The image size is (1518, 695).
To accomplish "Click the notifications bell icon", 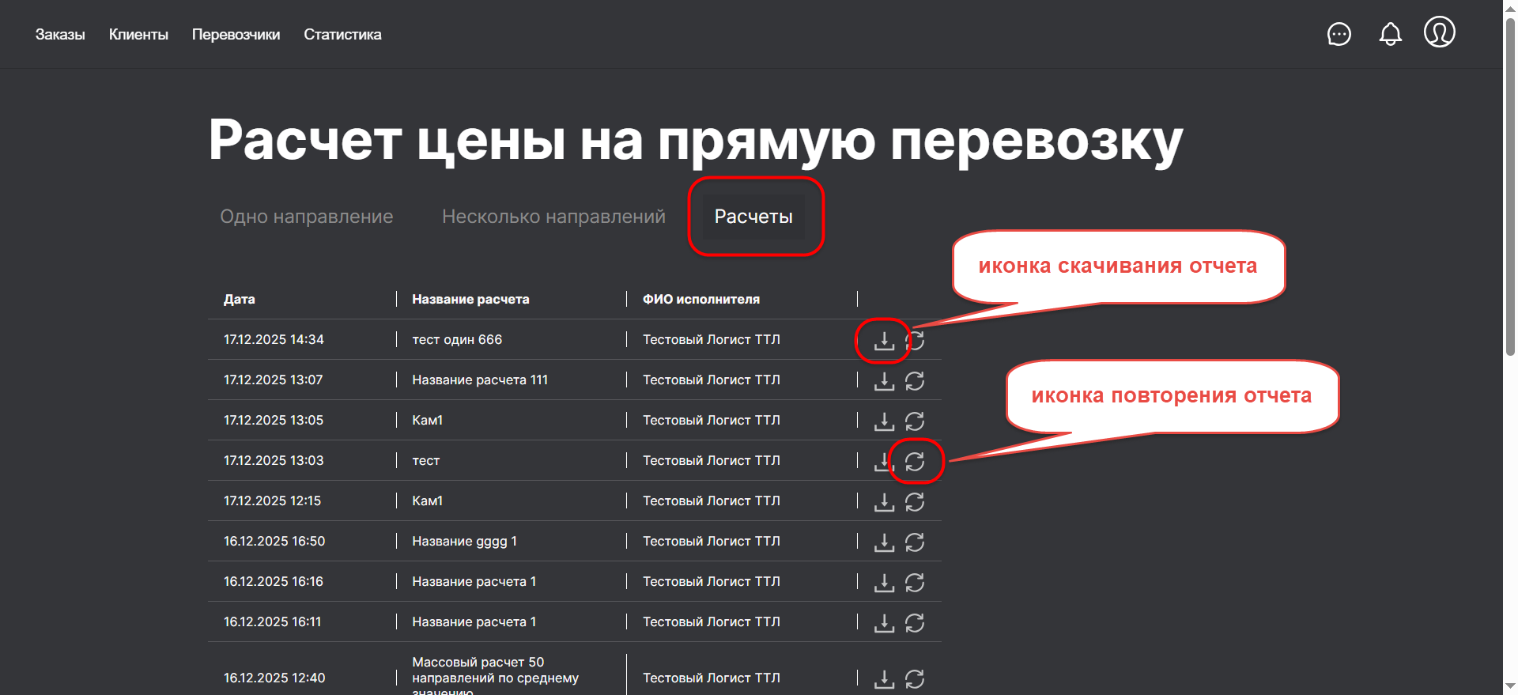I will click(x=1390, y=34).
